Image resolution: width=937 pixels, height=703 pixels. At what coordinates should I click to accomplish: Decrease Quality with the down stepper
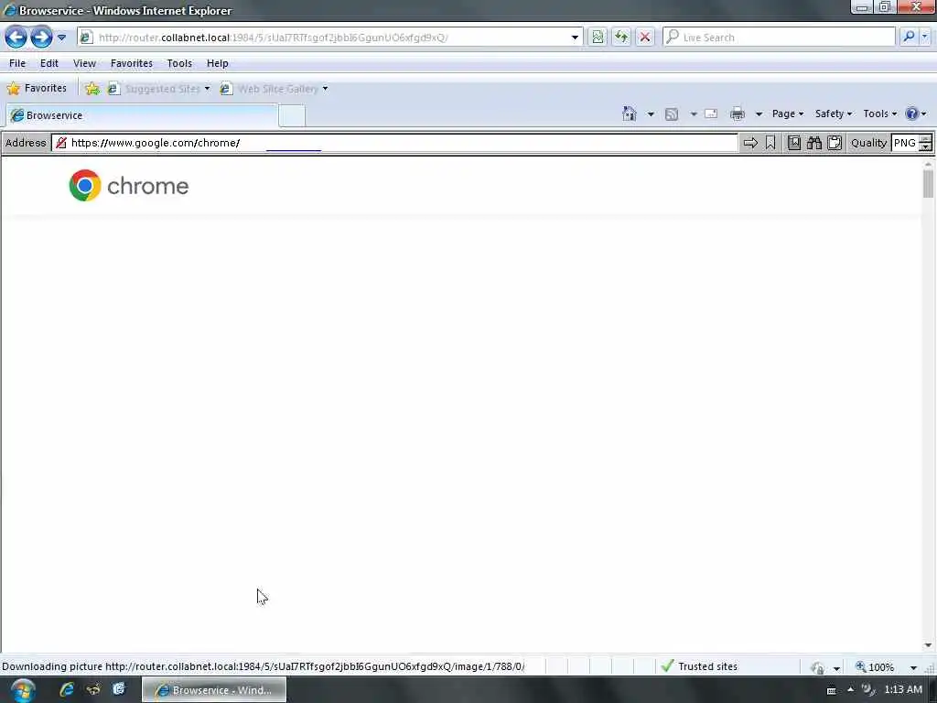click(926, 147)
